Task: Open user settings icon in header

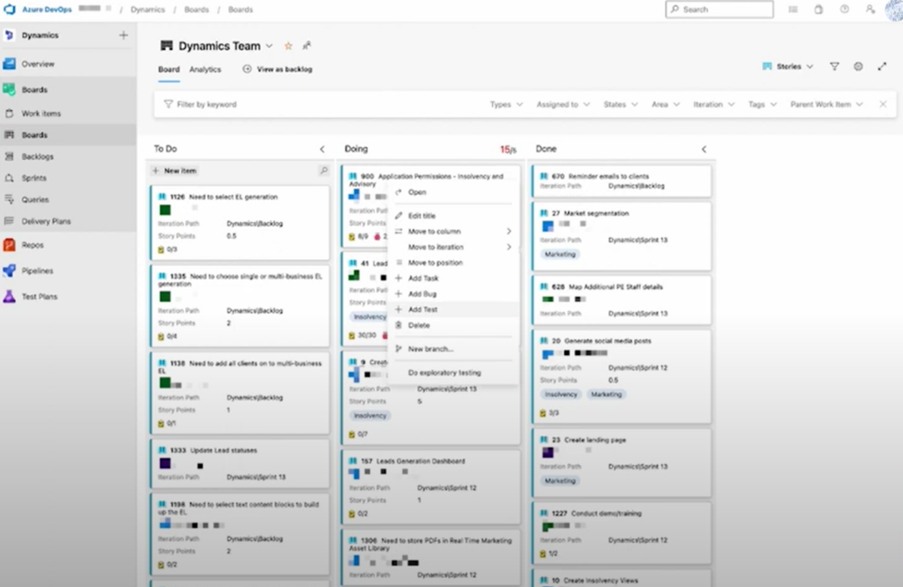Action: click(x=870, y=9)
